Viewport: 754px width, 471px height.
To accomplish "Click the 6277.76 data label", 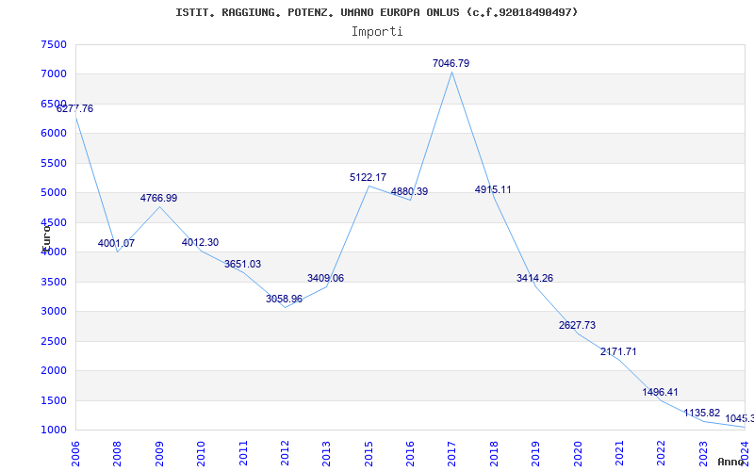I will (75, 108).
